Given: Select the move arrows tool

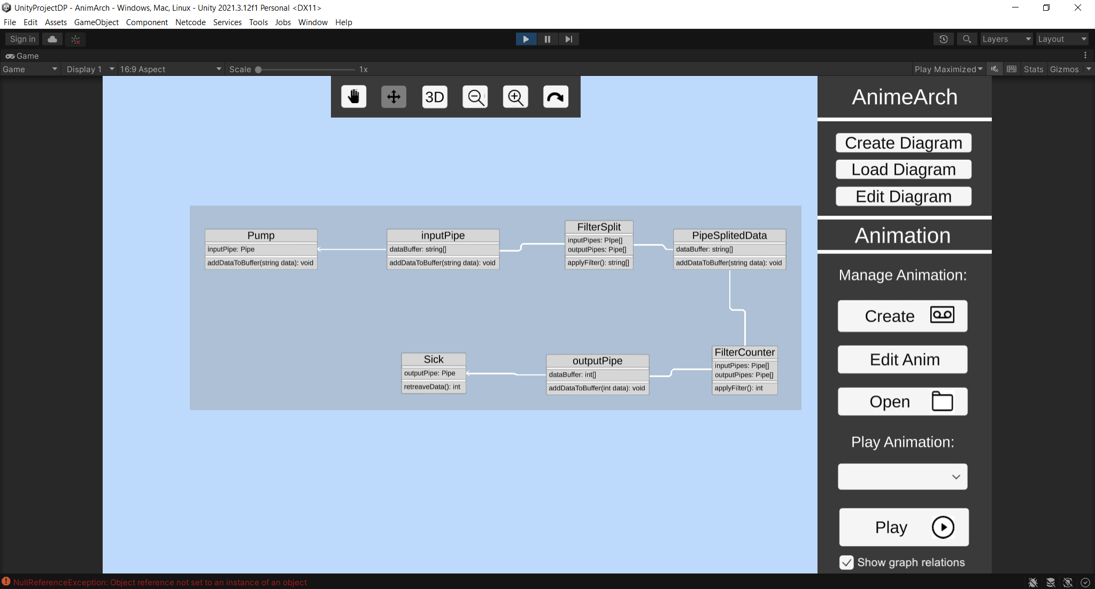Looking at the screenshot, I should [x=394, y=97].
